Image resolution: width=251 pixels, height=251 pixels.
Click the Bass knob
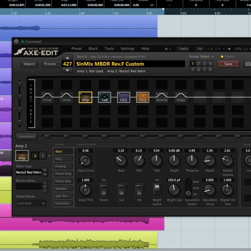point(121,161)
